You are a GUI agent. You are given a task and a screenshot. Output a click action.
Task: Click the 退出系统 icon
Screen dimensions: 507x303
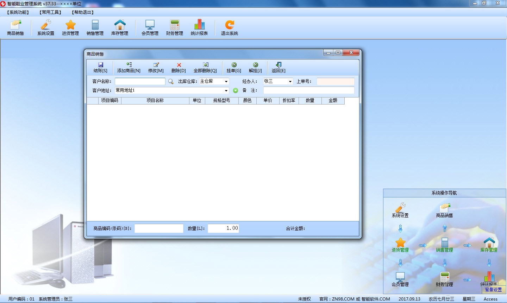pyautogui.click(x=230, y=25)
